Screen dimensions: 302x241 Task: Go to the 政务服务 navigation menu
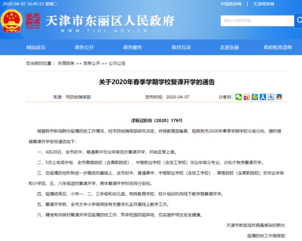(x=133, y=48)
